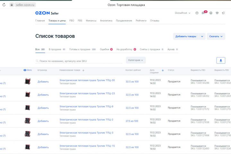
Task: Click the Добавить товары button
Action: point(186,36)
